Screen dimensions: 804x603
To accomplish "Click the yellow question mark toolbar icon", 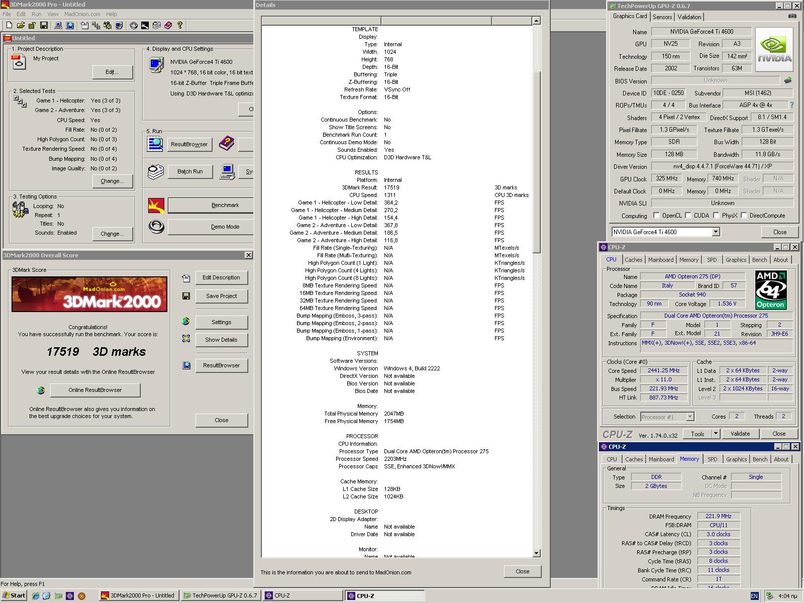I will [x=179, y=25].
